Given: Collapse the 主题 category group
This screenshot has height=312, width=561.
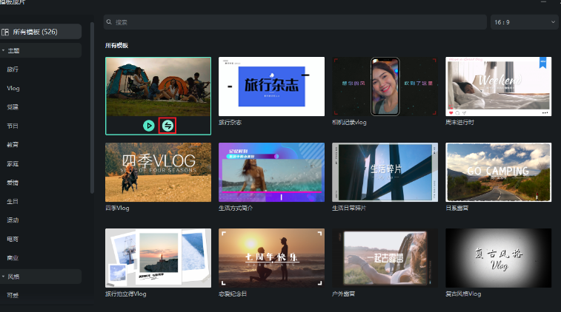Looking at the screenshot, I should (3, 50).
